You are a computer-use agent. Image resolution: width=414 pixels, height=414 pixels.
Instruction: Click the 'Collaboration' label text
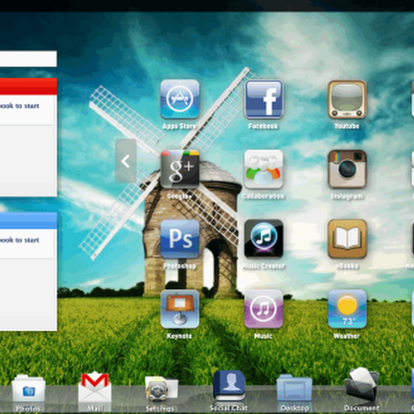[x=263, y=196]
